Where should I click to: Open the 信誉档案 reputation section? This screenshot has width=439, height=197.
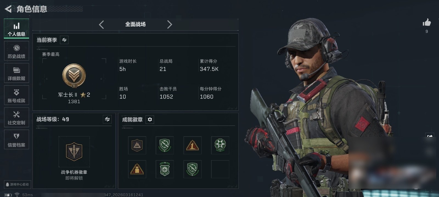tap(16, 140)
